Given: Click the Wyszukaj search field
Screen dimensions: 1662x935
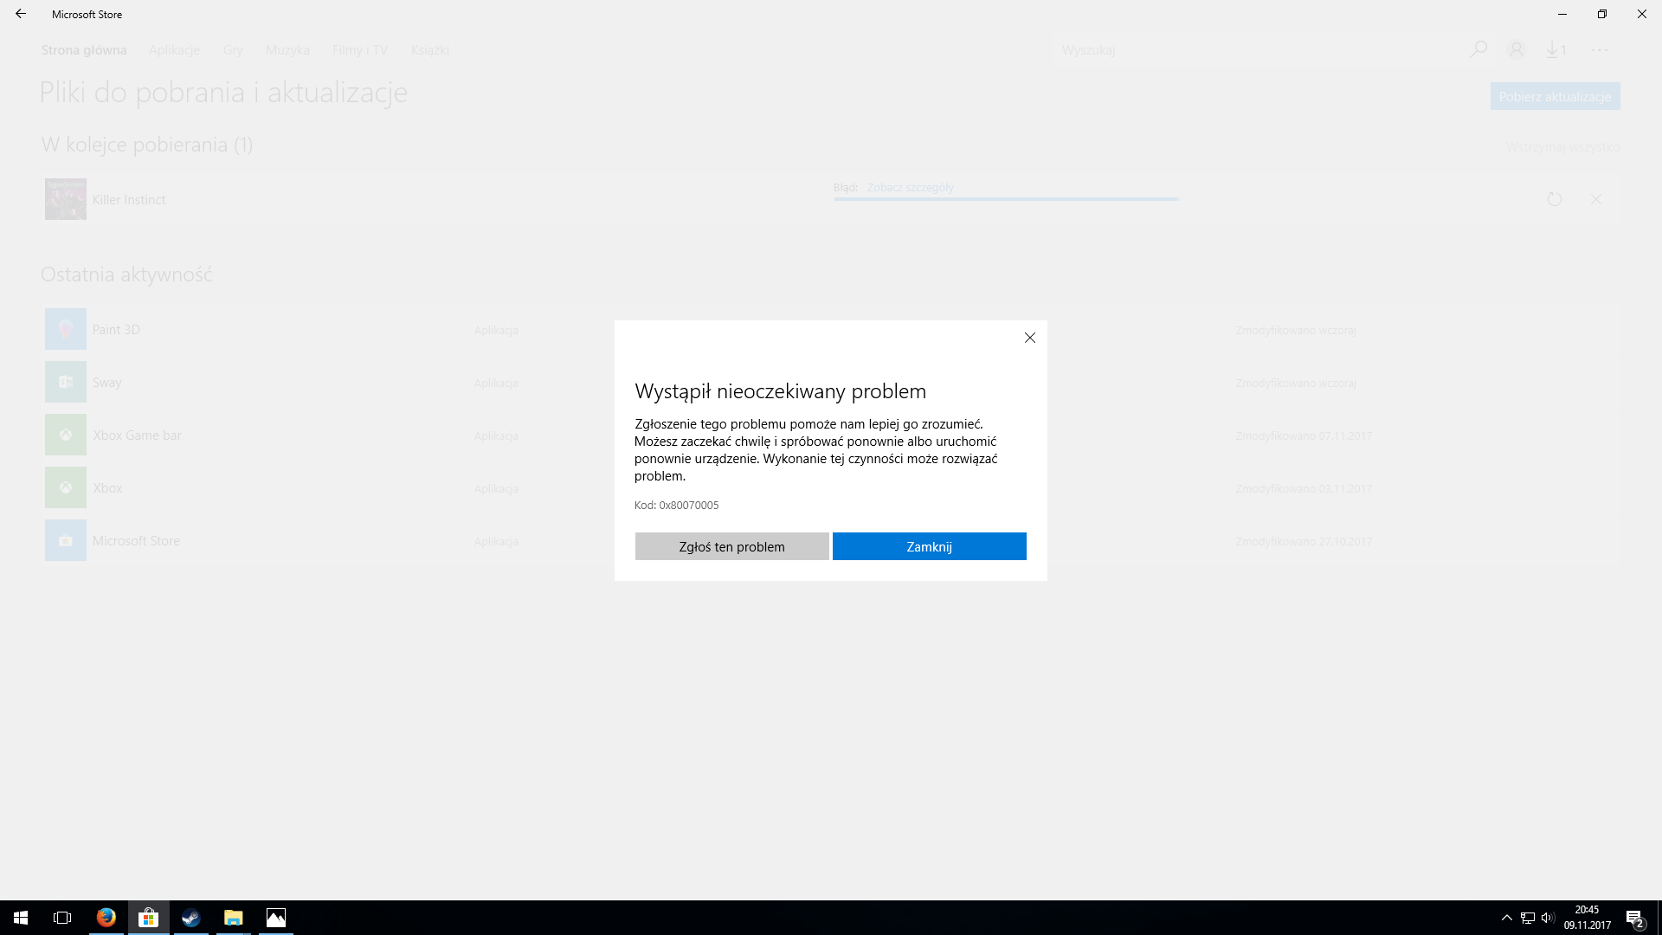Looking at the screenshot, I should [x=1255, y=49].
